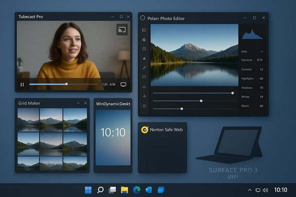Click the Polarr Photo Editor logo circle
Image resolution: width=296 pixels, height=197 pixels.
point(143,18)
